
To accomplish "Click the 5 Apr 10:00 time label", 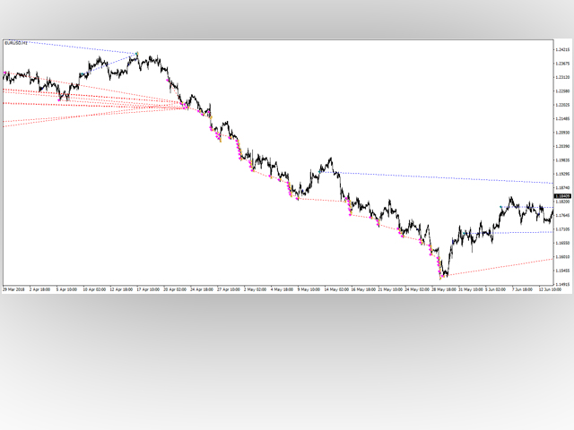I will click(66, 289).
